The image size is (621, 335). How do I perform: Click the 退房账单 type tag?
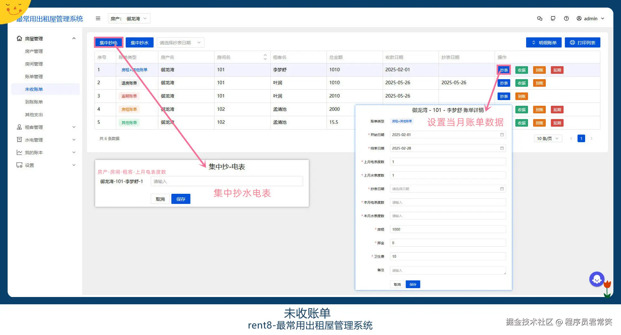point(129,83)
